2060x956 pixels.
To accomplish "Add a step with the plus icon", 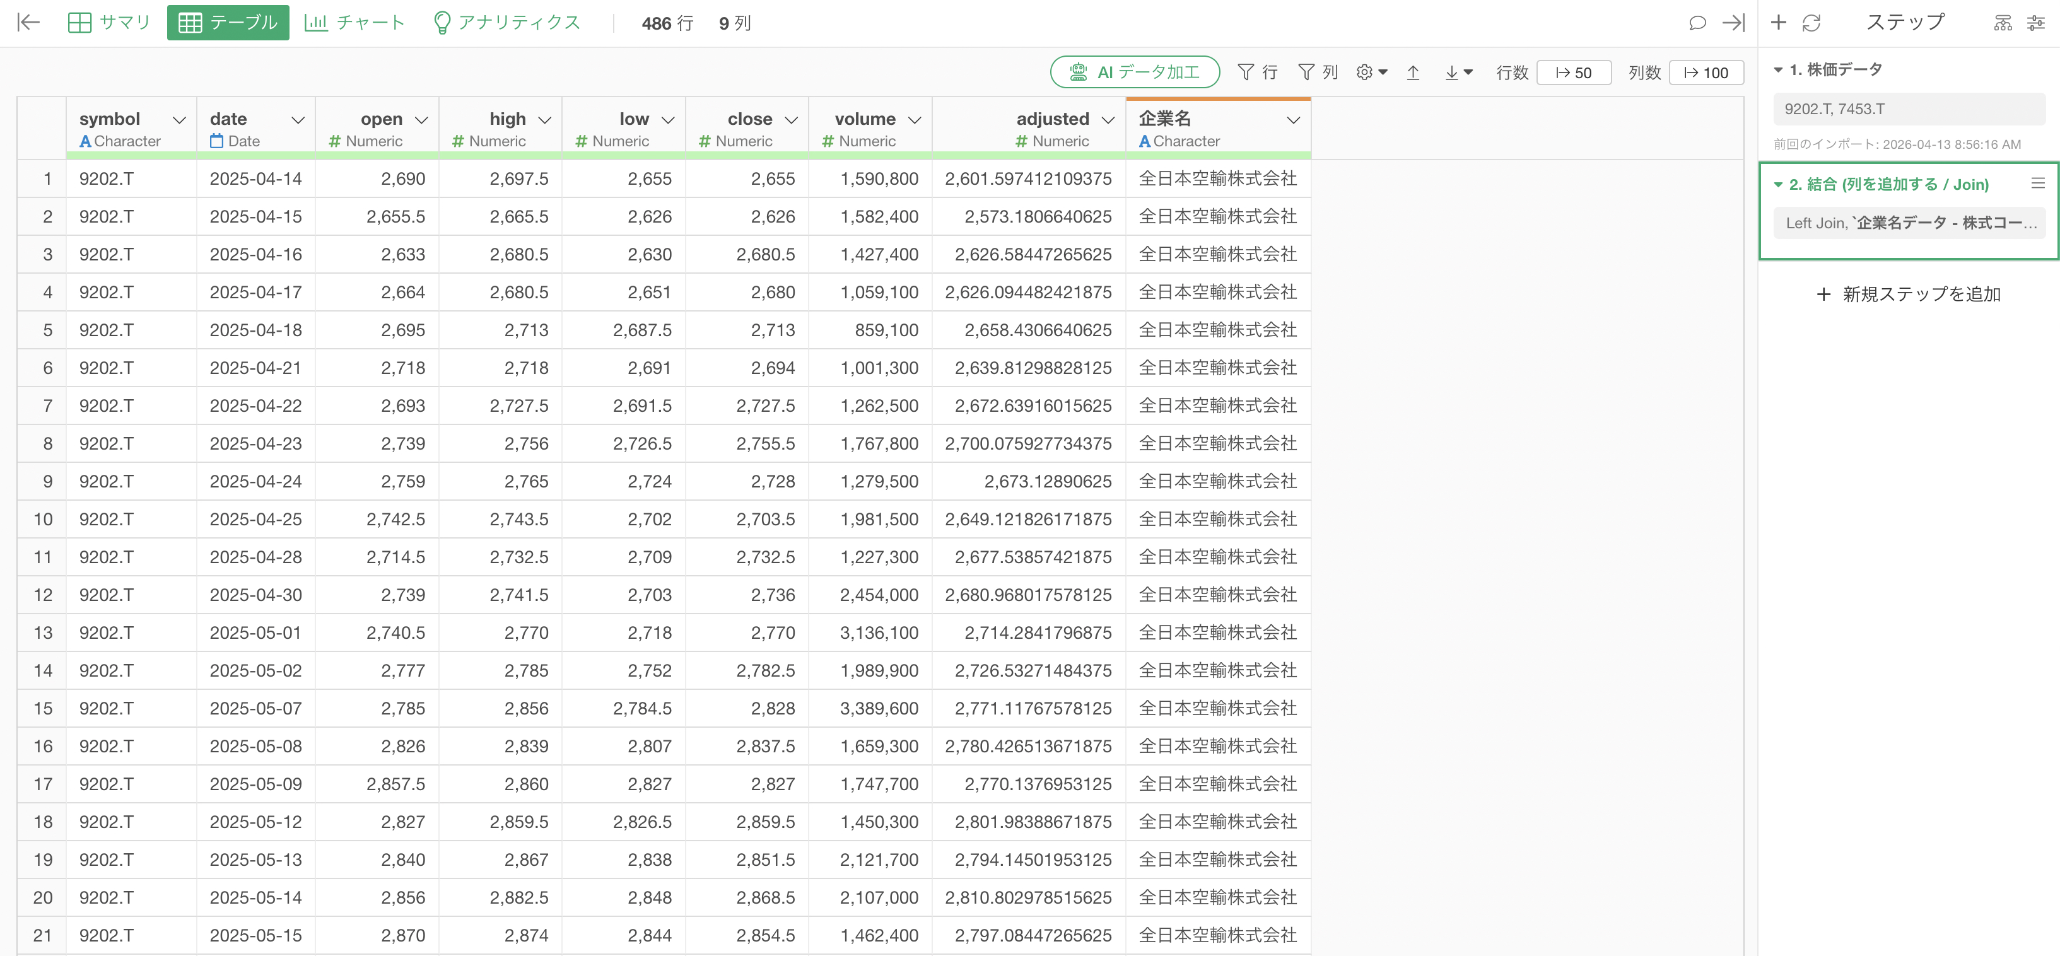I will (1779, 22).
